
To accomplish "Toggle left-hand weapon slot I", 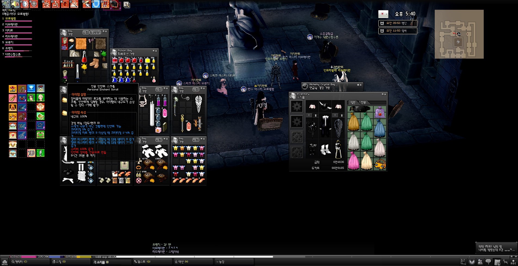I will click(x=335, y=115).
